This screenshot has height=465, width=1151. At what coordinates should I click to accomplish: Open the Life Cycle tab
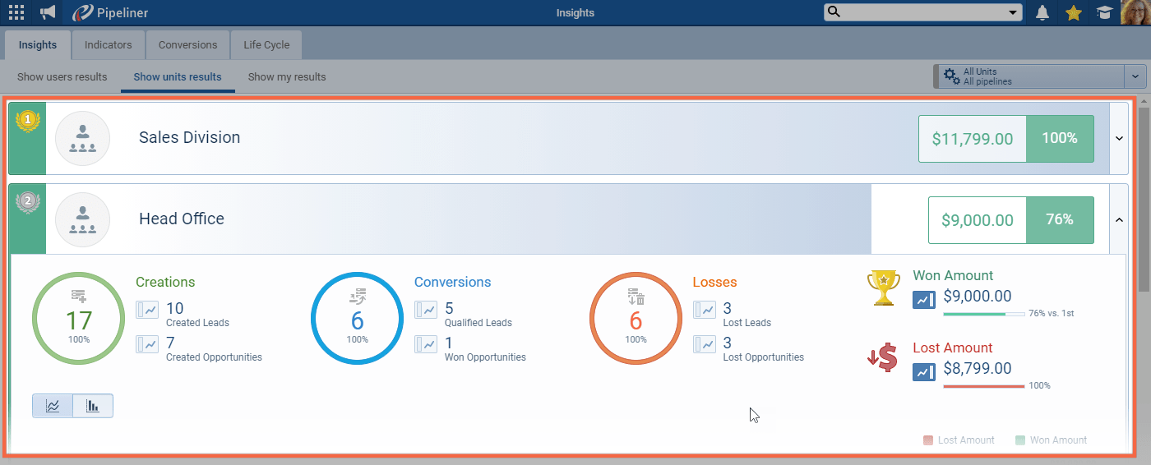tap(266, 45)
